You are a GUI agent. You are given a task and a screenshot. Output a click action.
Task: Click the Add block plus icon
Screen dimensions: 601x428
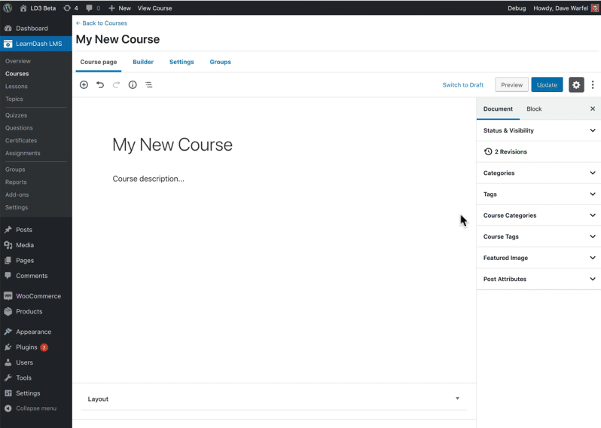(84, 84)
